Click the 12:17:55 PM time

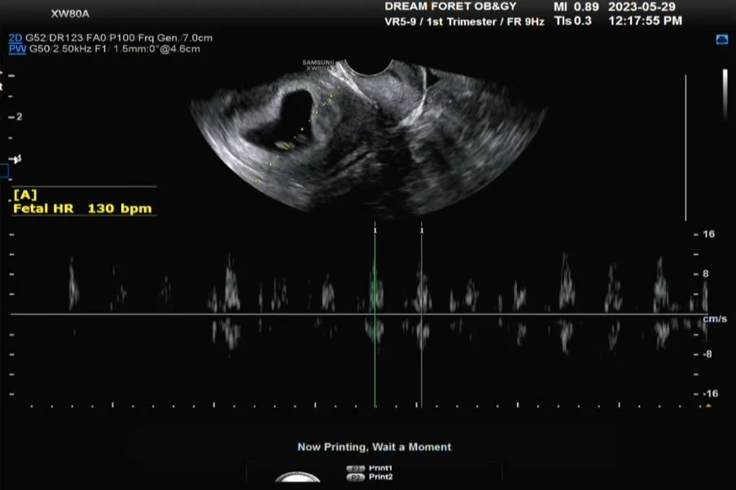tap(645, 21)
